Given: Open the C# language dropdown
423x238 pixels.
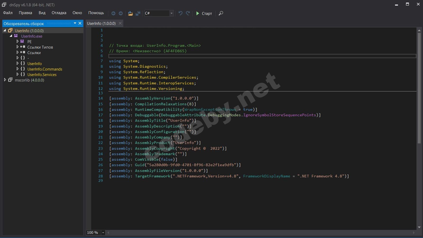Looking at the screenshot, I should pyautogui.click(x=171, y=13).
